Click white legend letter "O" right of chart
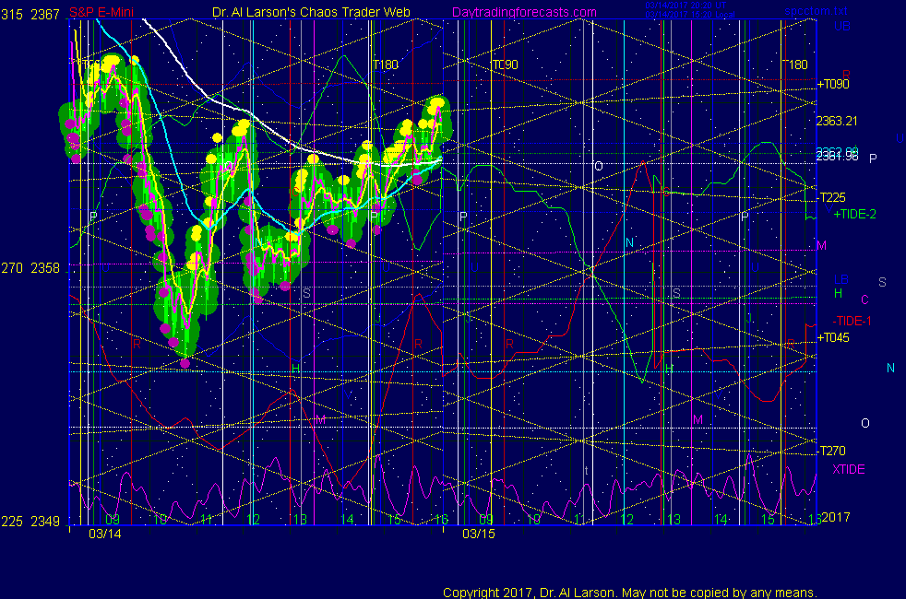 coord(865,423)
